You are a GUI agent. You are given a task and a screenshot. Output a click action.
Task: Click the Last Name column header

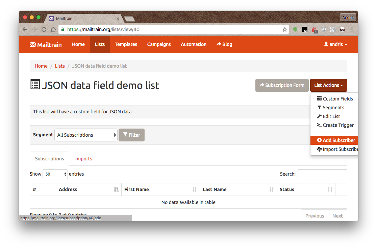(238, 189)
